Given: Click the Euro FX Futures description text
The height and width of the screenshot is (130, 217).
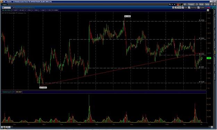Looking at the screenshot, I should click(25, 8).
